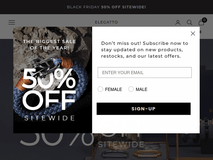
Task: Open the hamburger navigation menu
Action: tap(12, 22)
